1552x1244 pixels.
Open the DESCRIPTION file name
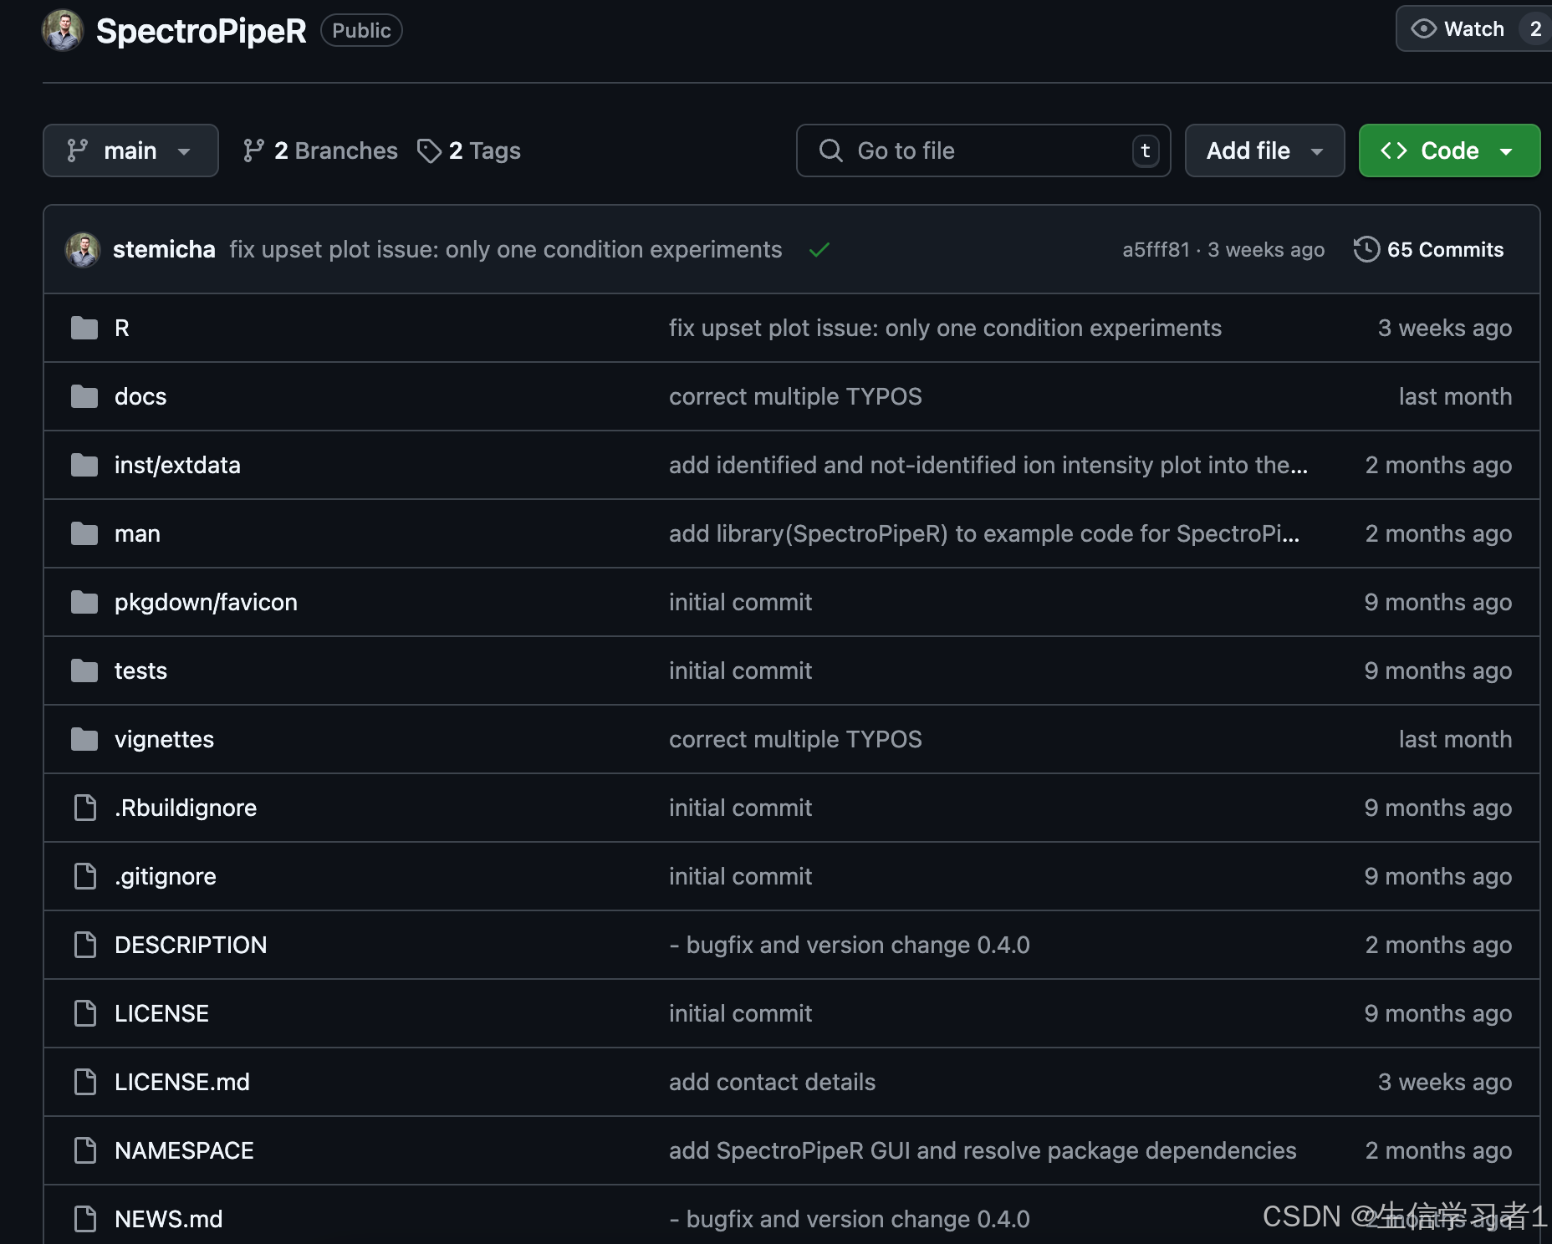coord(191,946)
